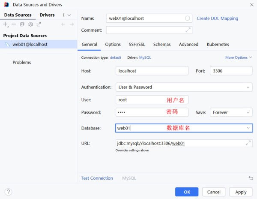This screenshot has width=257, height=199.
Task: Duplicate the selected data source
Action: coord(22,24)
